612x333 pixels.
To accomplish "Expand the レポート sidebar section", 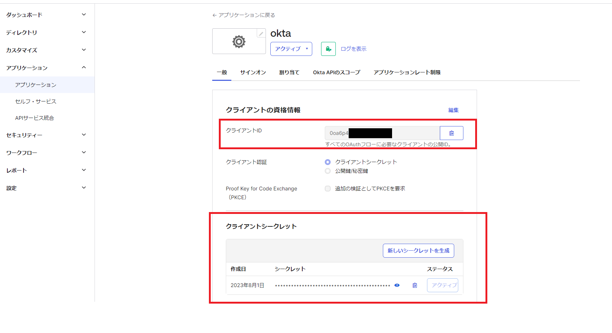I will coord(47,170).
